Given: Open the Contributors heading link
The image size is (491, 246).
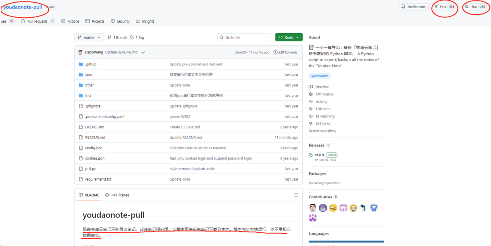Looking at the screenshot, I should [321, 197].
